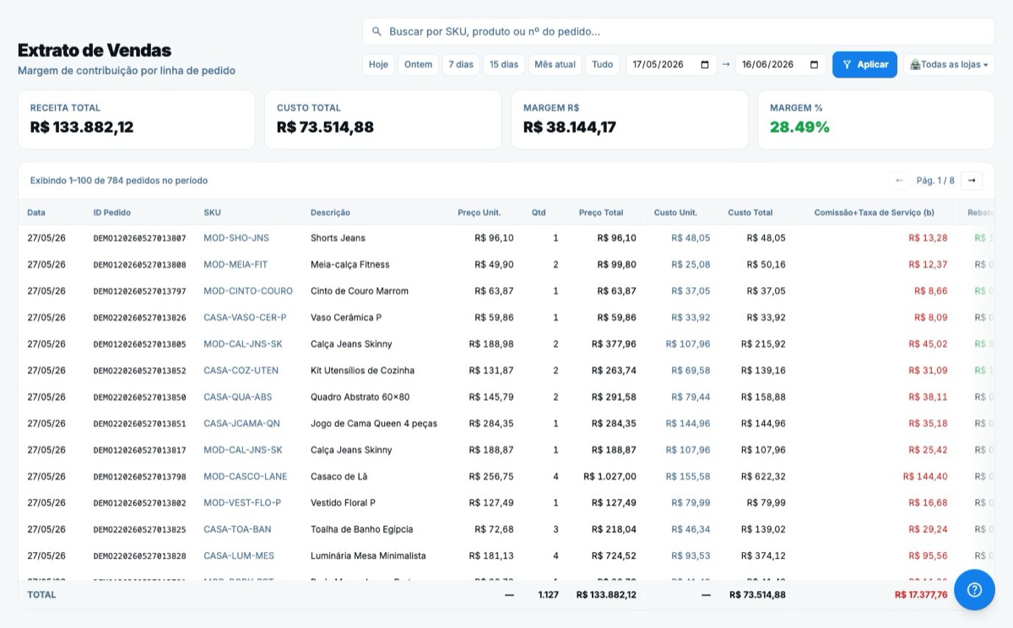Click the filter funnel icon in Aplicar
This screenshot has height=628, width=1013.
[x=847, y=65]
